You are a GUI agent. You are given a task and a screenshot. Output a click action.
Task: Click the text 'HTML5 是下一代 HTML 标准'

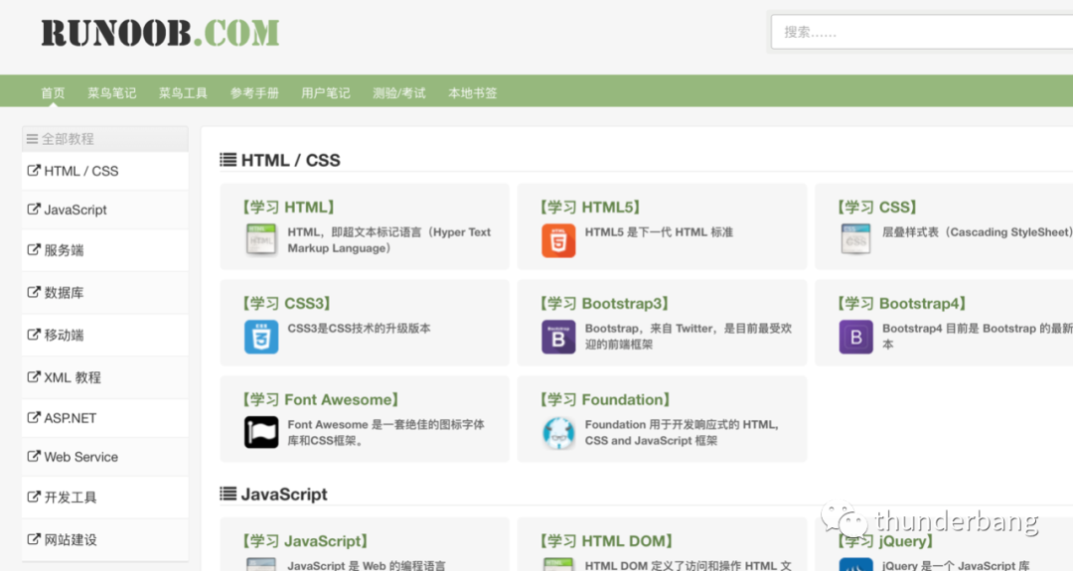pyautogui.click(x=659, y=232)
